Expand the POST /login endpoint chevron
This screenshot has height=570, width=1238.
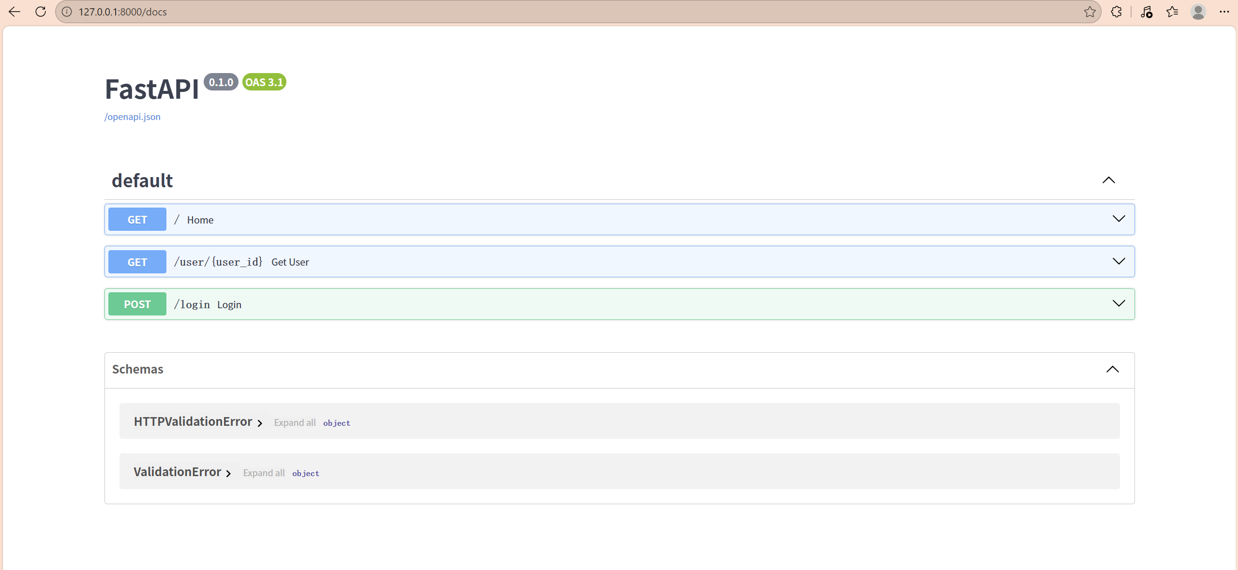pyautogui.click(x=1119, y=304)
